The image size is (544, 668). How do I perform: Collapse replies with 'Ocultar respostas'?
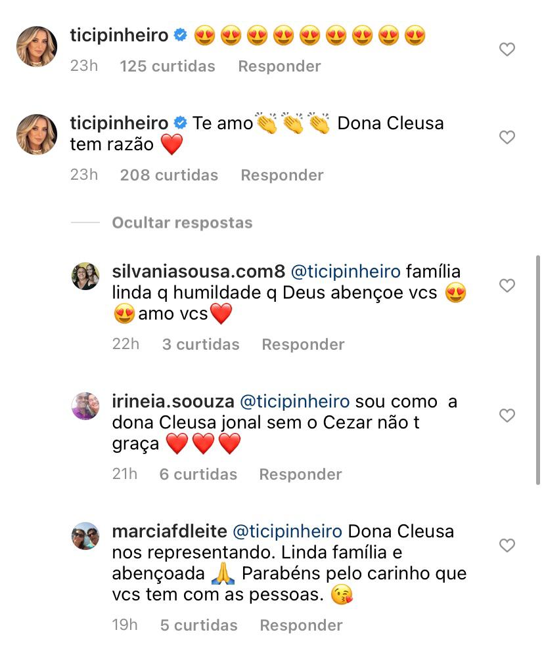coord(182,222)
